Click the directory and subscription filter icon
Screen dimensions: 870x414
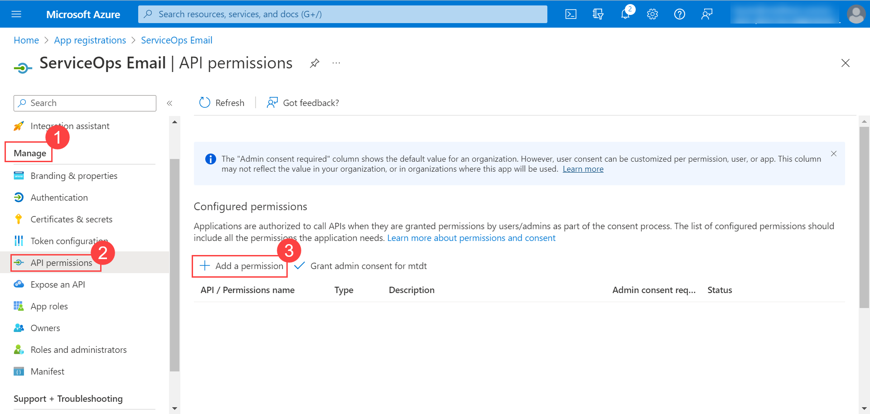point(598,14)
